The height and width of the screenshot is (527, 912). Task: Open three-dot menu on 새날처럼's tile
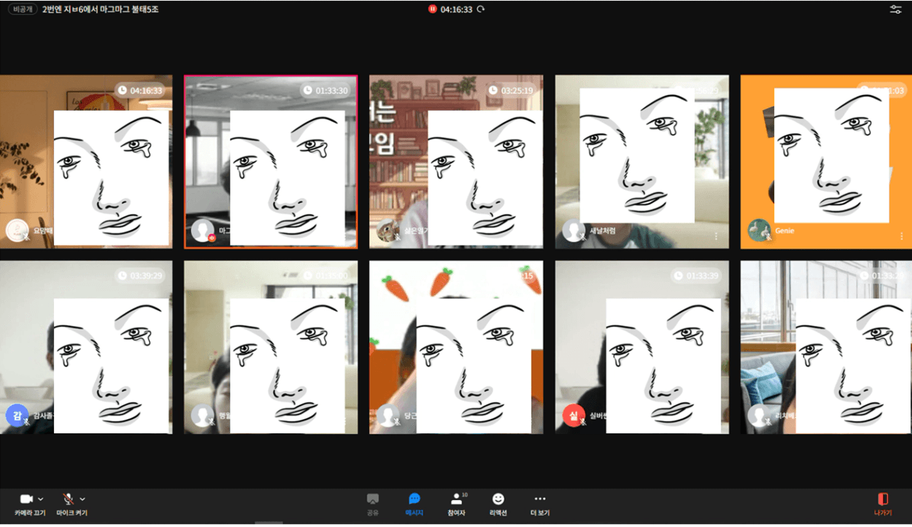coord(716,236)
